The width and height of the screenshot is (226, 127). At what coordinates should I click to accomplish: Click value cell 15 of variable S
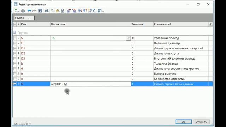click(142, 38)
